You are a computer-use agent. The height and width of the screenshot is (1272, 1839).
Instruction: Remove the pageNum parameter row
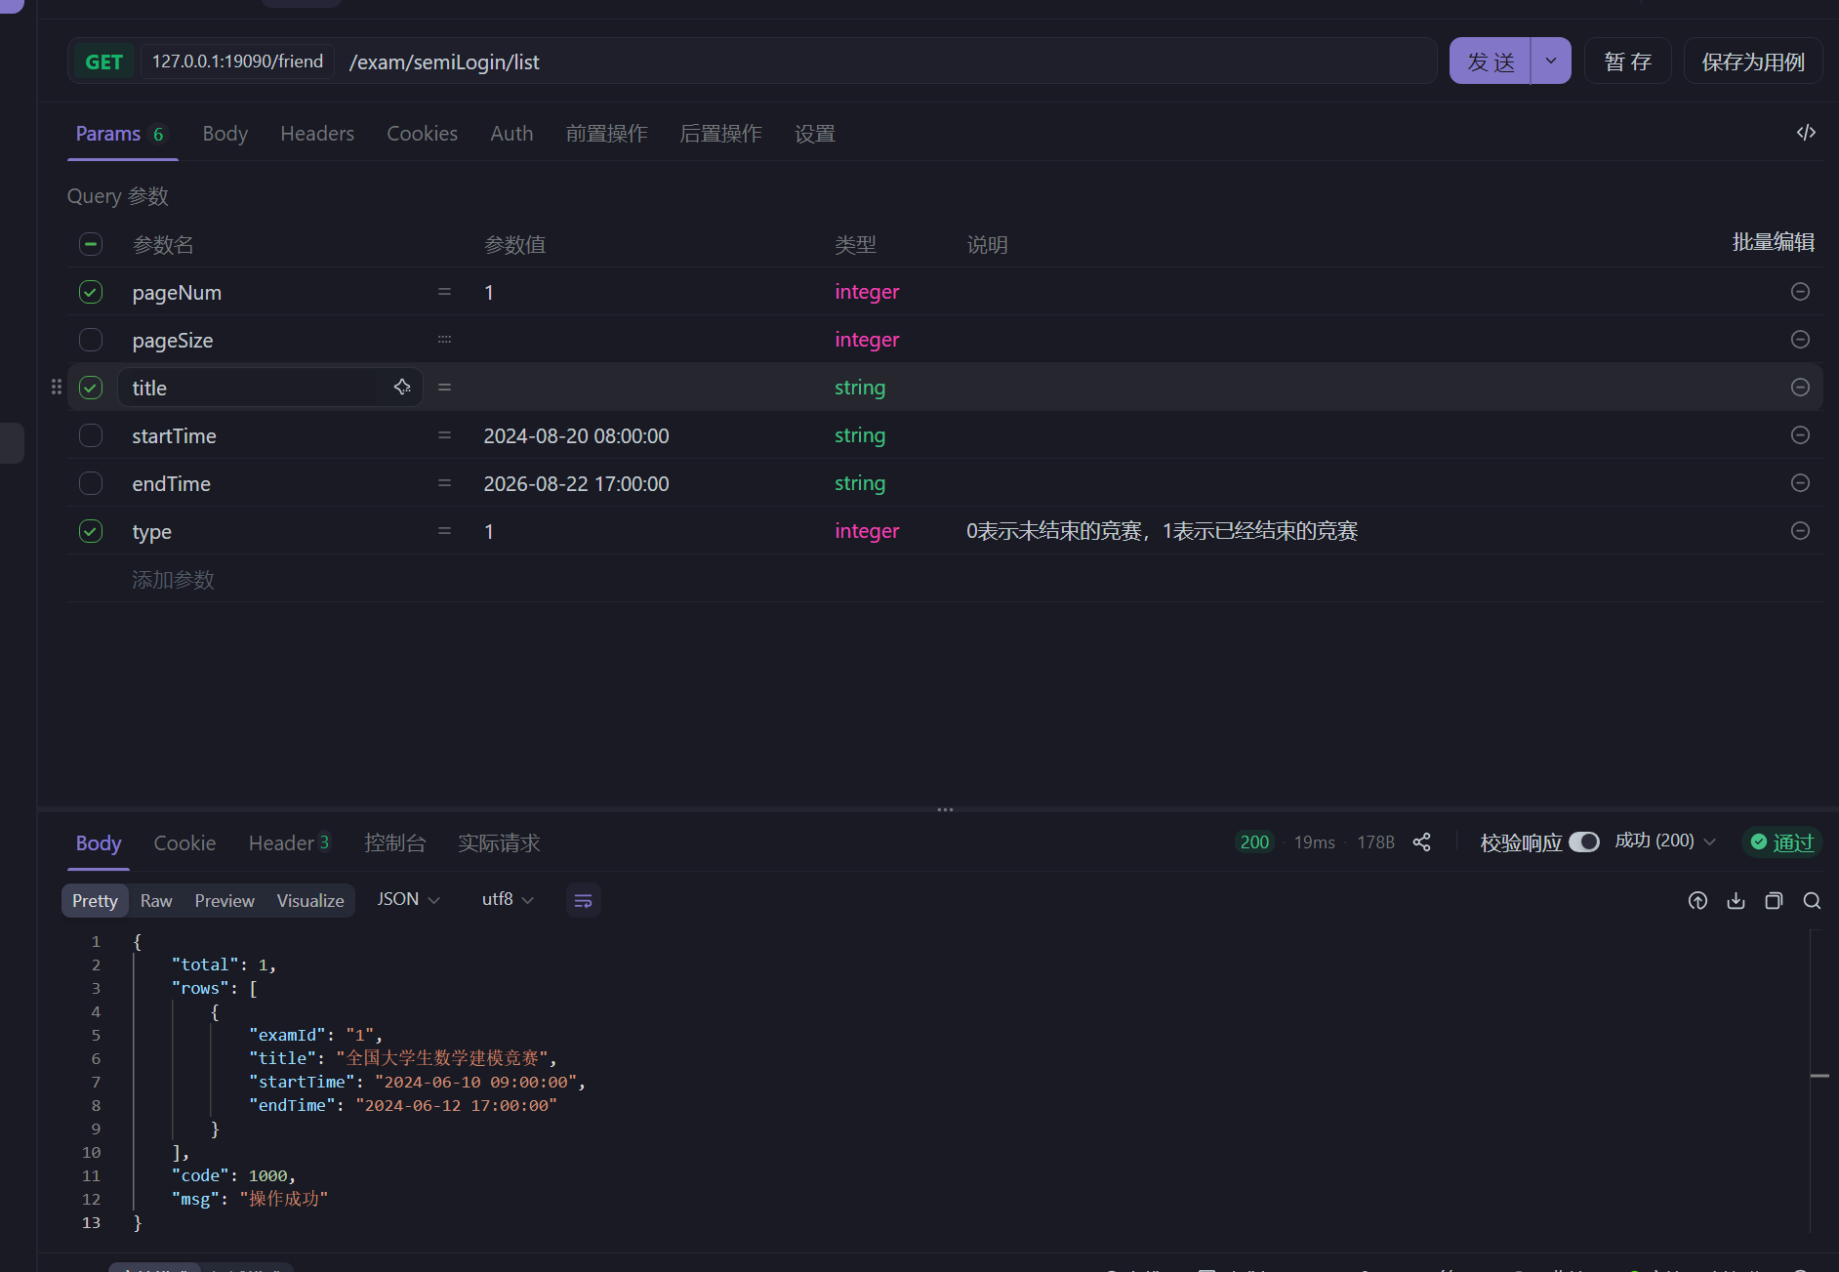pos(1800,292)
